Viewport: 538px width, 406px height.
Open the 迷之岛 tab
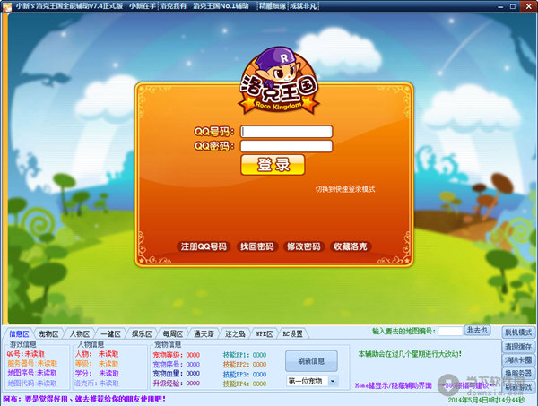click(x=235, y=333)
